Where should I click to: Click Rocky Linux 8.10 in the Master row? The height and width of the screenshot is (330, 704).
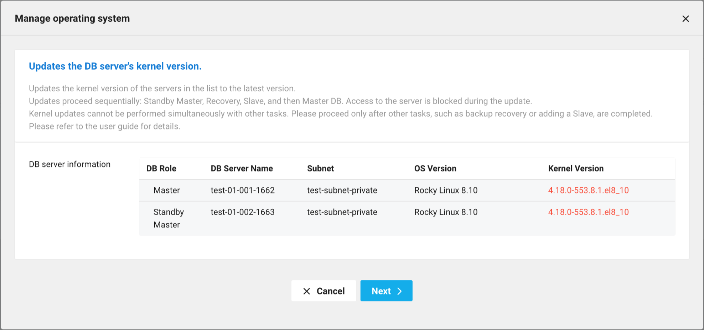(446, 190)
